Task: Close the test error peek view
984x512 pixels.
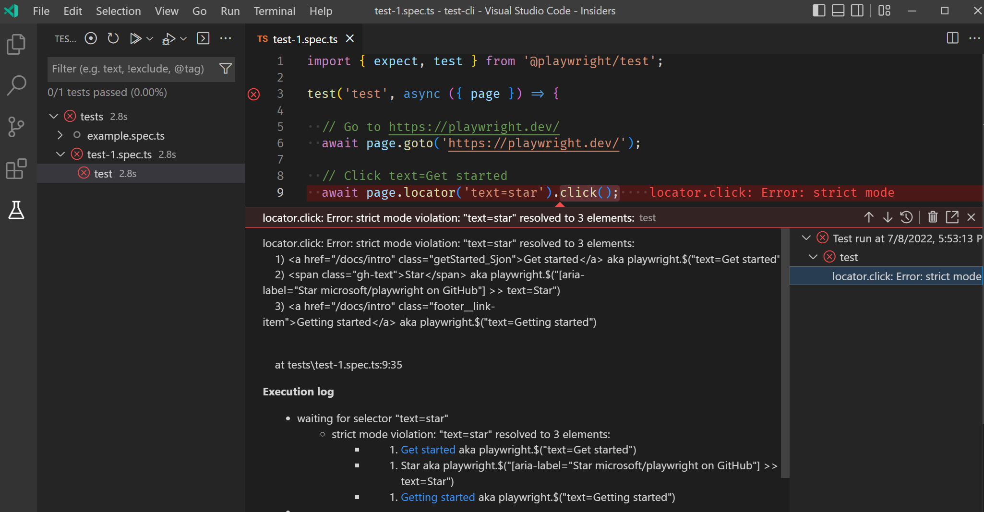Action: 972,217
